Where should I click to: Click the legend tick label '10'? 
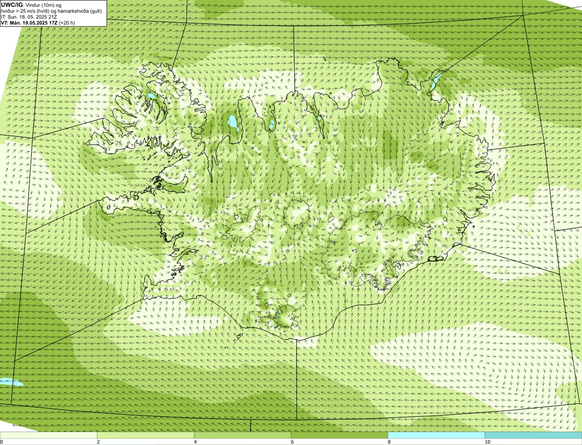click(487, 442)
